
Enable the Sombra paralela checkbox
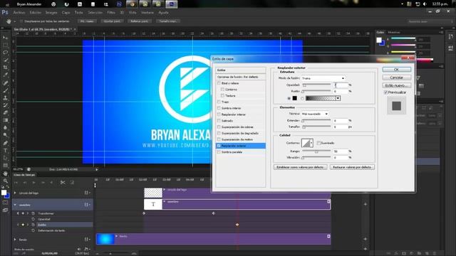click(219, 151)
